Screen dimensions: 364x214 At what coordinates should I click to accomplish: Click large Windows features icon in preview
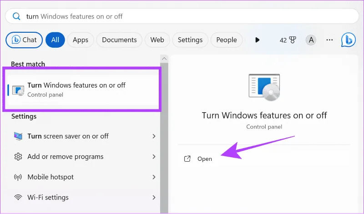point(264,87)
